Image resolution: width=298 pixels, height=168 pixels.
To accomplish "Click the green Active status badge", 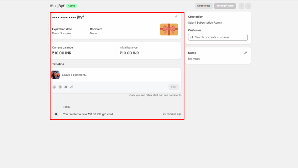I will pyautogui.click(x=72, y=6).
